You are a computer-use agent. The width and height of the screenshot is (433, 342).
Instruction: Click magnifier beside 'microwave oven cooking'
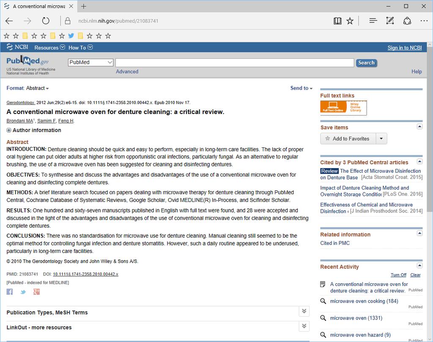pos(323,301)
